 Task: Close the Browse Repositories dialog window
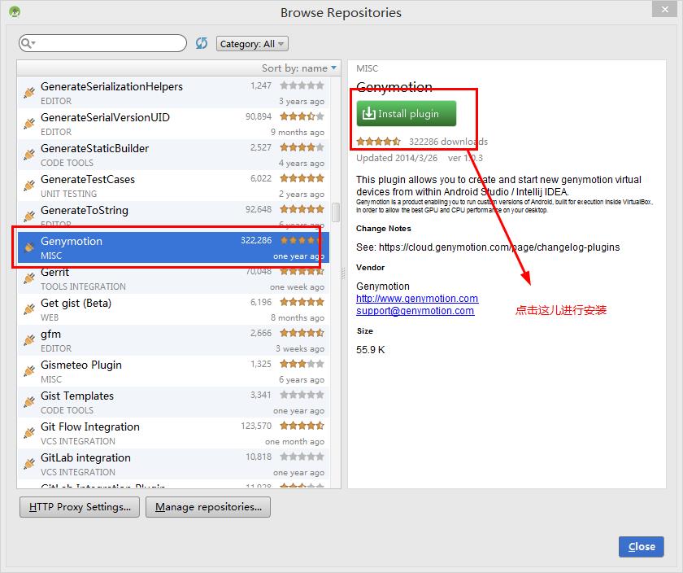click(x=664, y=9)
